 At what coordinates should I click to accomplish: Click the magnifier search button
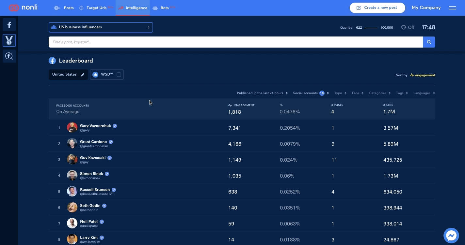point(429,42)
